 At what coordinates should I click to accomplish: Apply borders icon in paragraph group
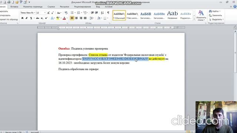105,18
